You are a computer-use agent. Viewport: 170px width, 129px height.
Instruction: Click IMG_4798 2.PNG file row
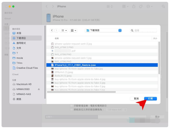(x=102, y=47)
